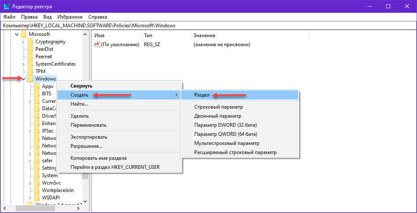
Task: Click the Microsoft folder icon in tree
Action: click(24, 34)
